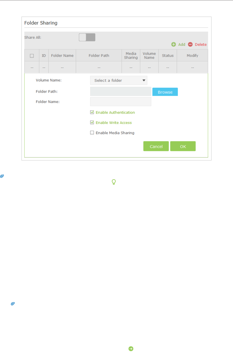Click the Folder Name column header
The width and height of the screenshot is (233, 352).
point(62,56)
